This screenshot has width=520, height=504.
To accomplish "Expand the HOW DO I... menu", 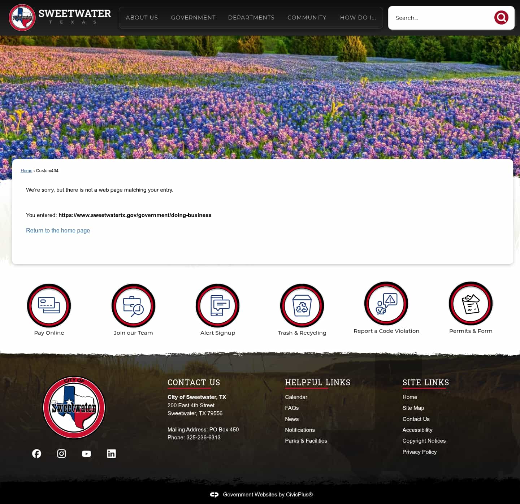I will [x=358, y=17].
